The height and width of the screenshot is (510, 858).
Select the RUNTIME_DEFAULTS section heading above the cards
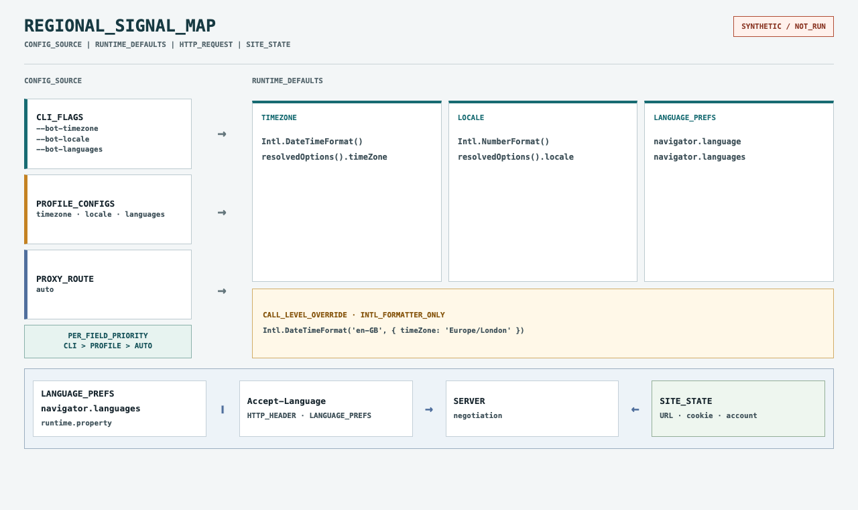[288, 81]
